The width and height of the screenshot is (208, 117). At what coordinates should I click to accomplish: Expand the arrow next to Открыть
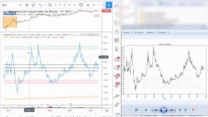168,32
